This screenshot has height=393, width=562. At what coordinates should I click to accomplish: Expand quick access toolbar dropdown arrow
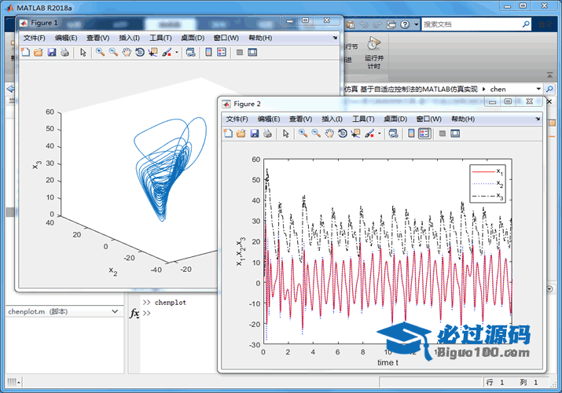[416, 24]
